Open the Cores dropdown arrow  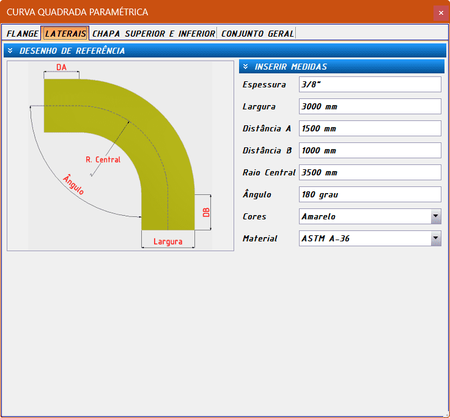click(436, 216)
